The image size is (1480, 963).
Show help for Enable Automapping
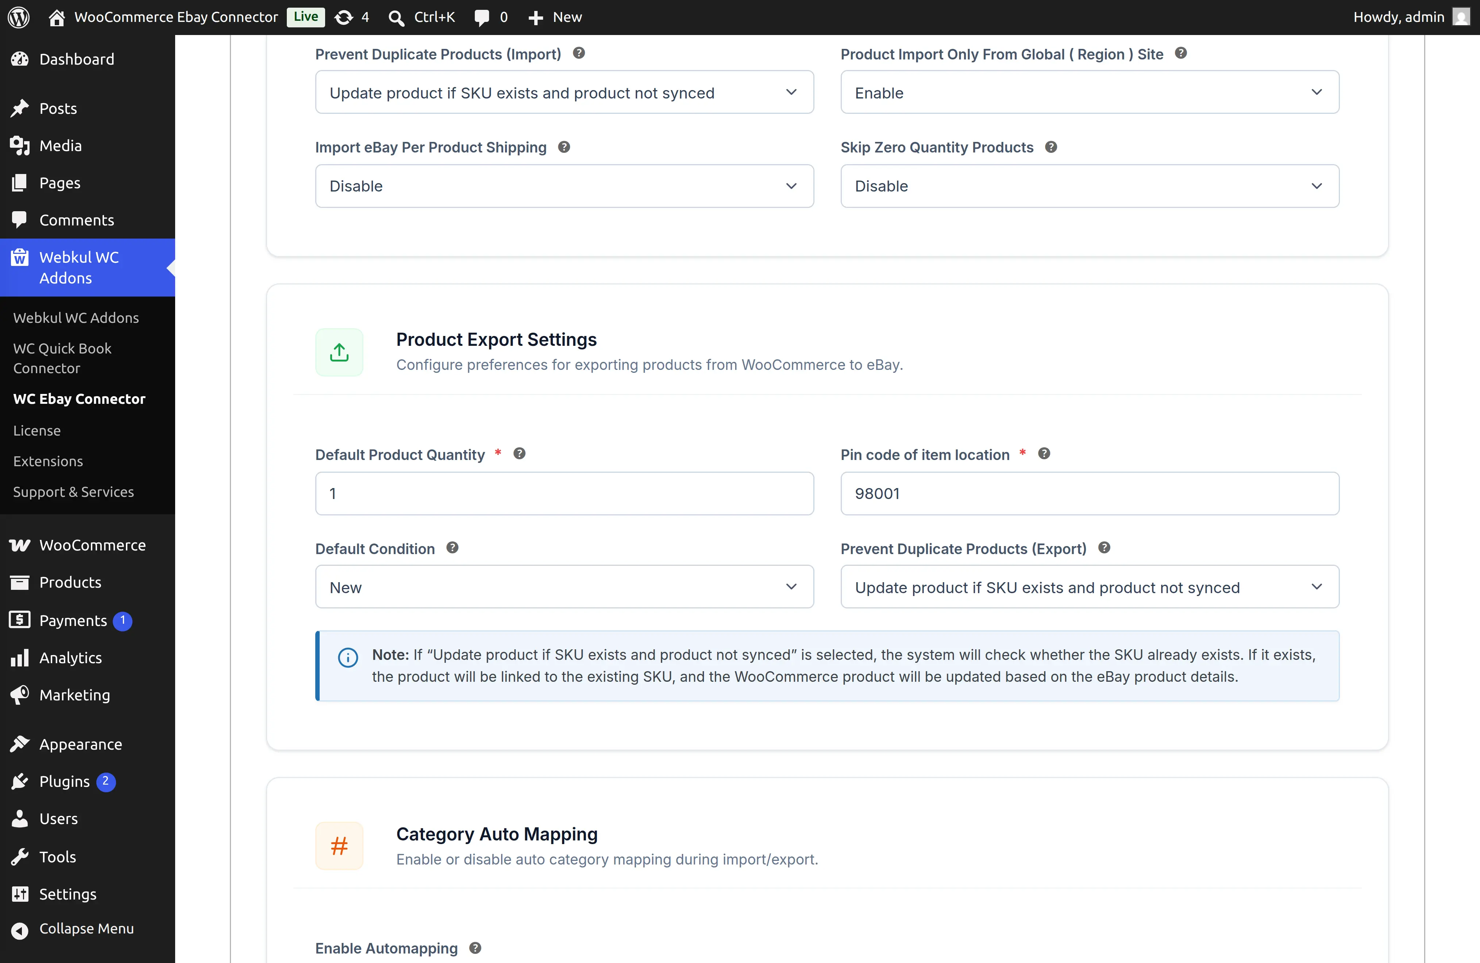[x=475, y=948]
